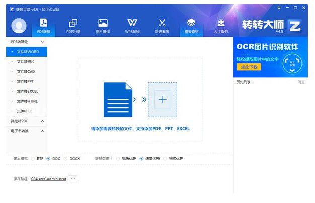Collapse the PDF转其他 section

pyautogui.click(x=27, y=42)
